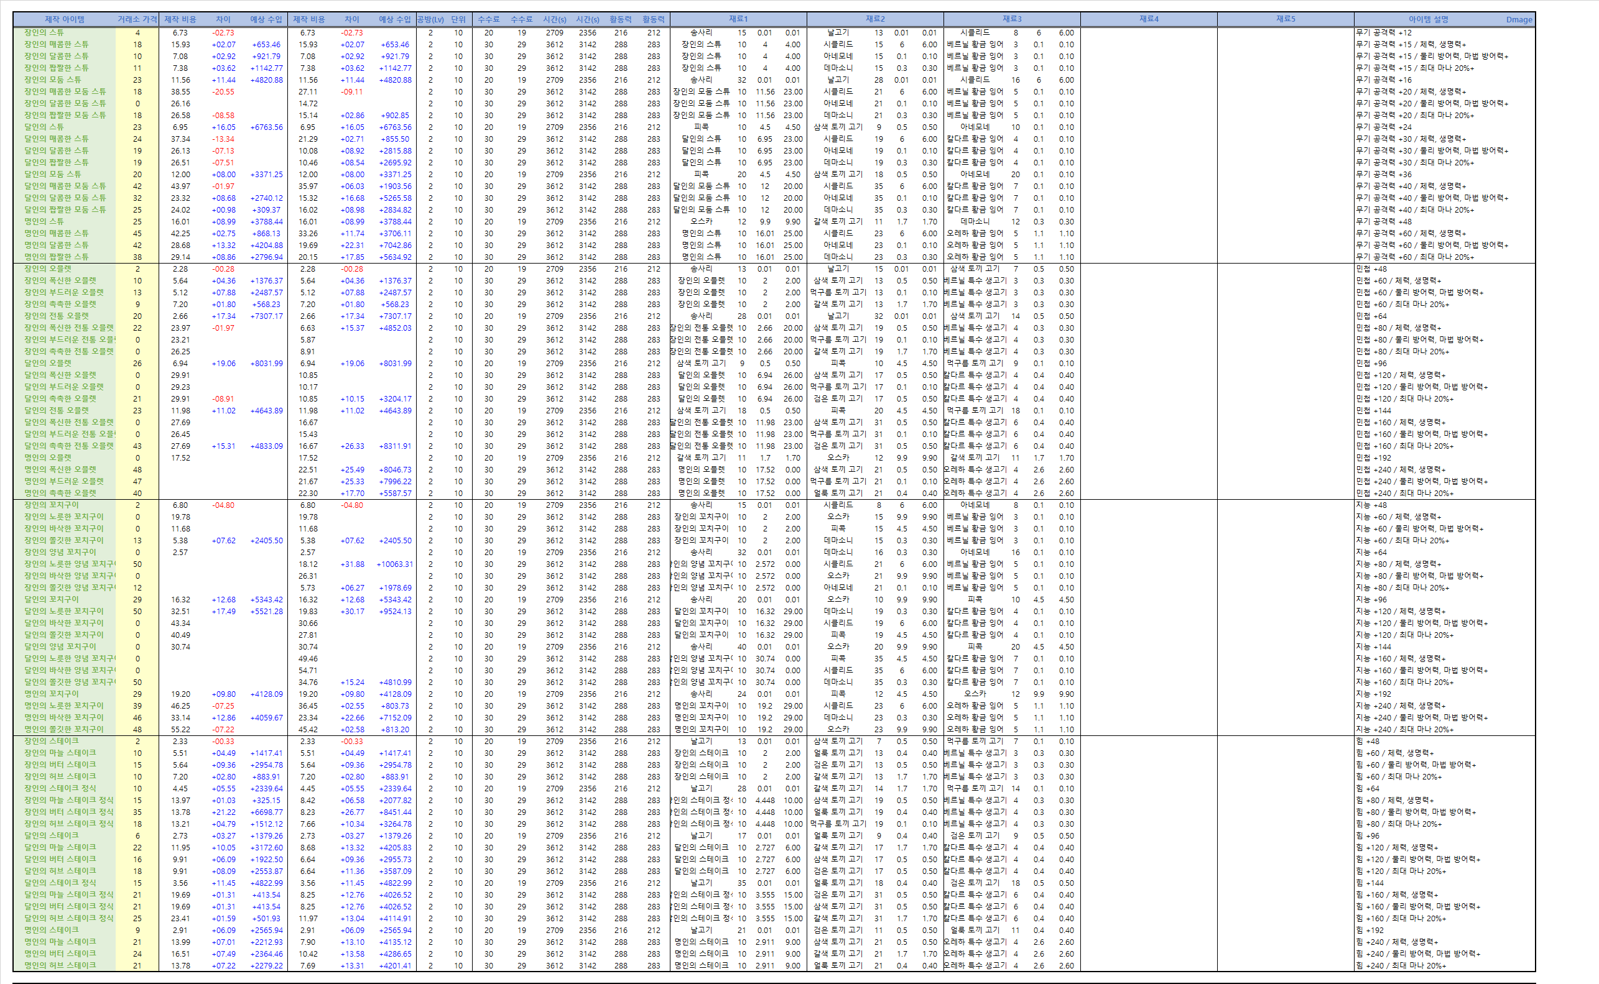Click the 공방(Lv) column header
1599x984 pixels.
coord(430,19)
